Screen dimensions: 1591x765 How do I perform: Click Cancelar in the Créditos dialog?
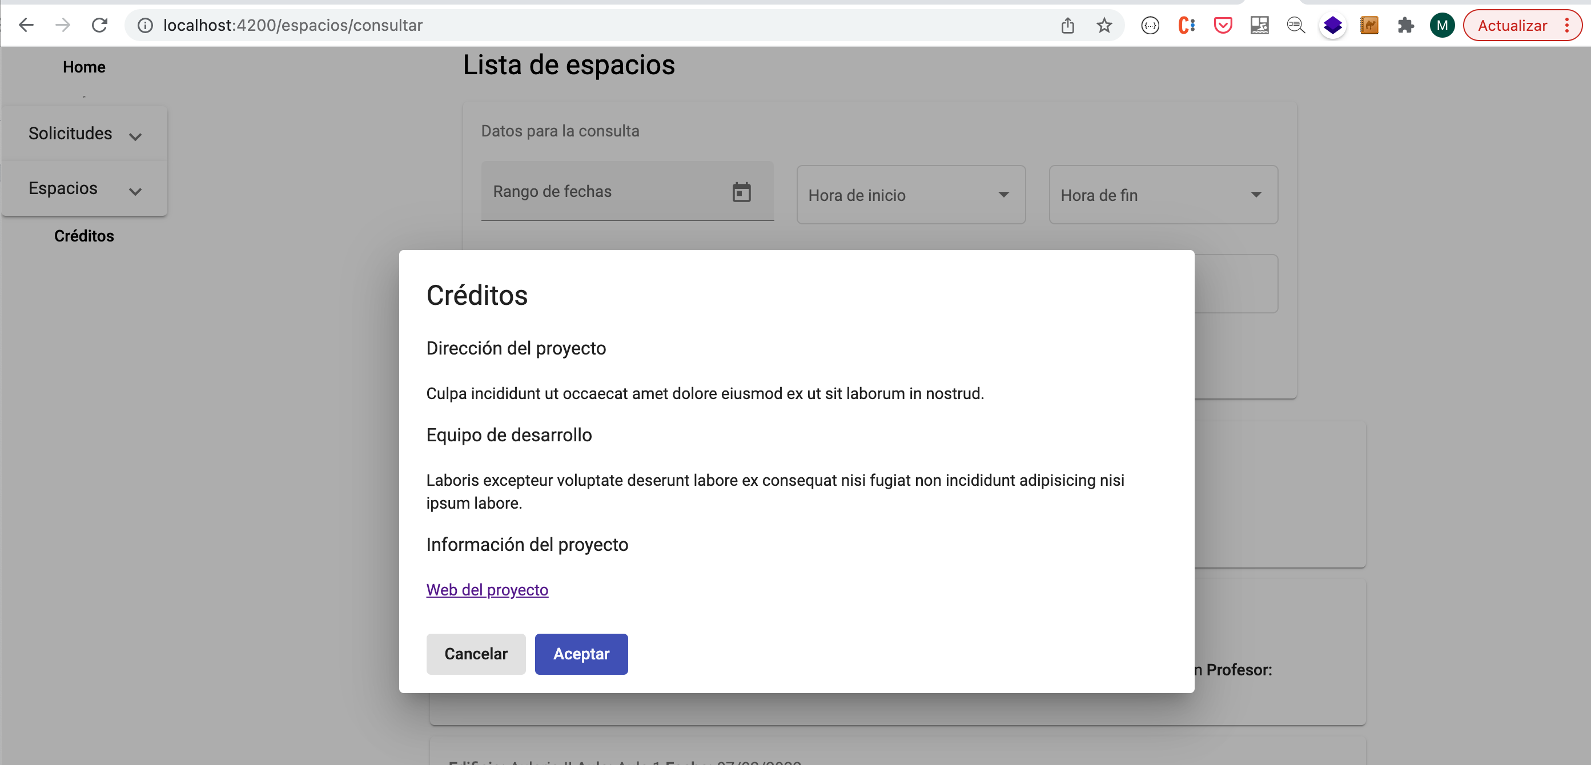pos(476,654)
